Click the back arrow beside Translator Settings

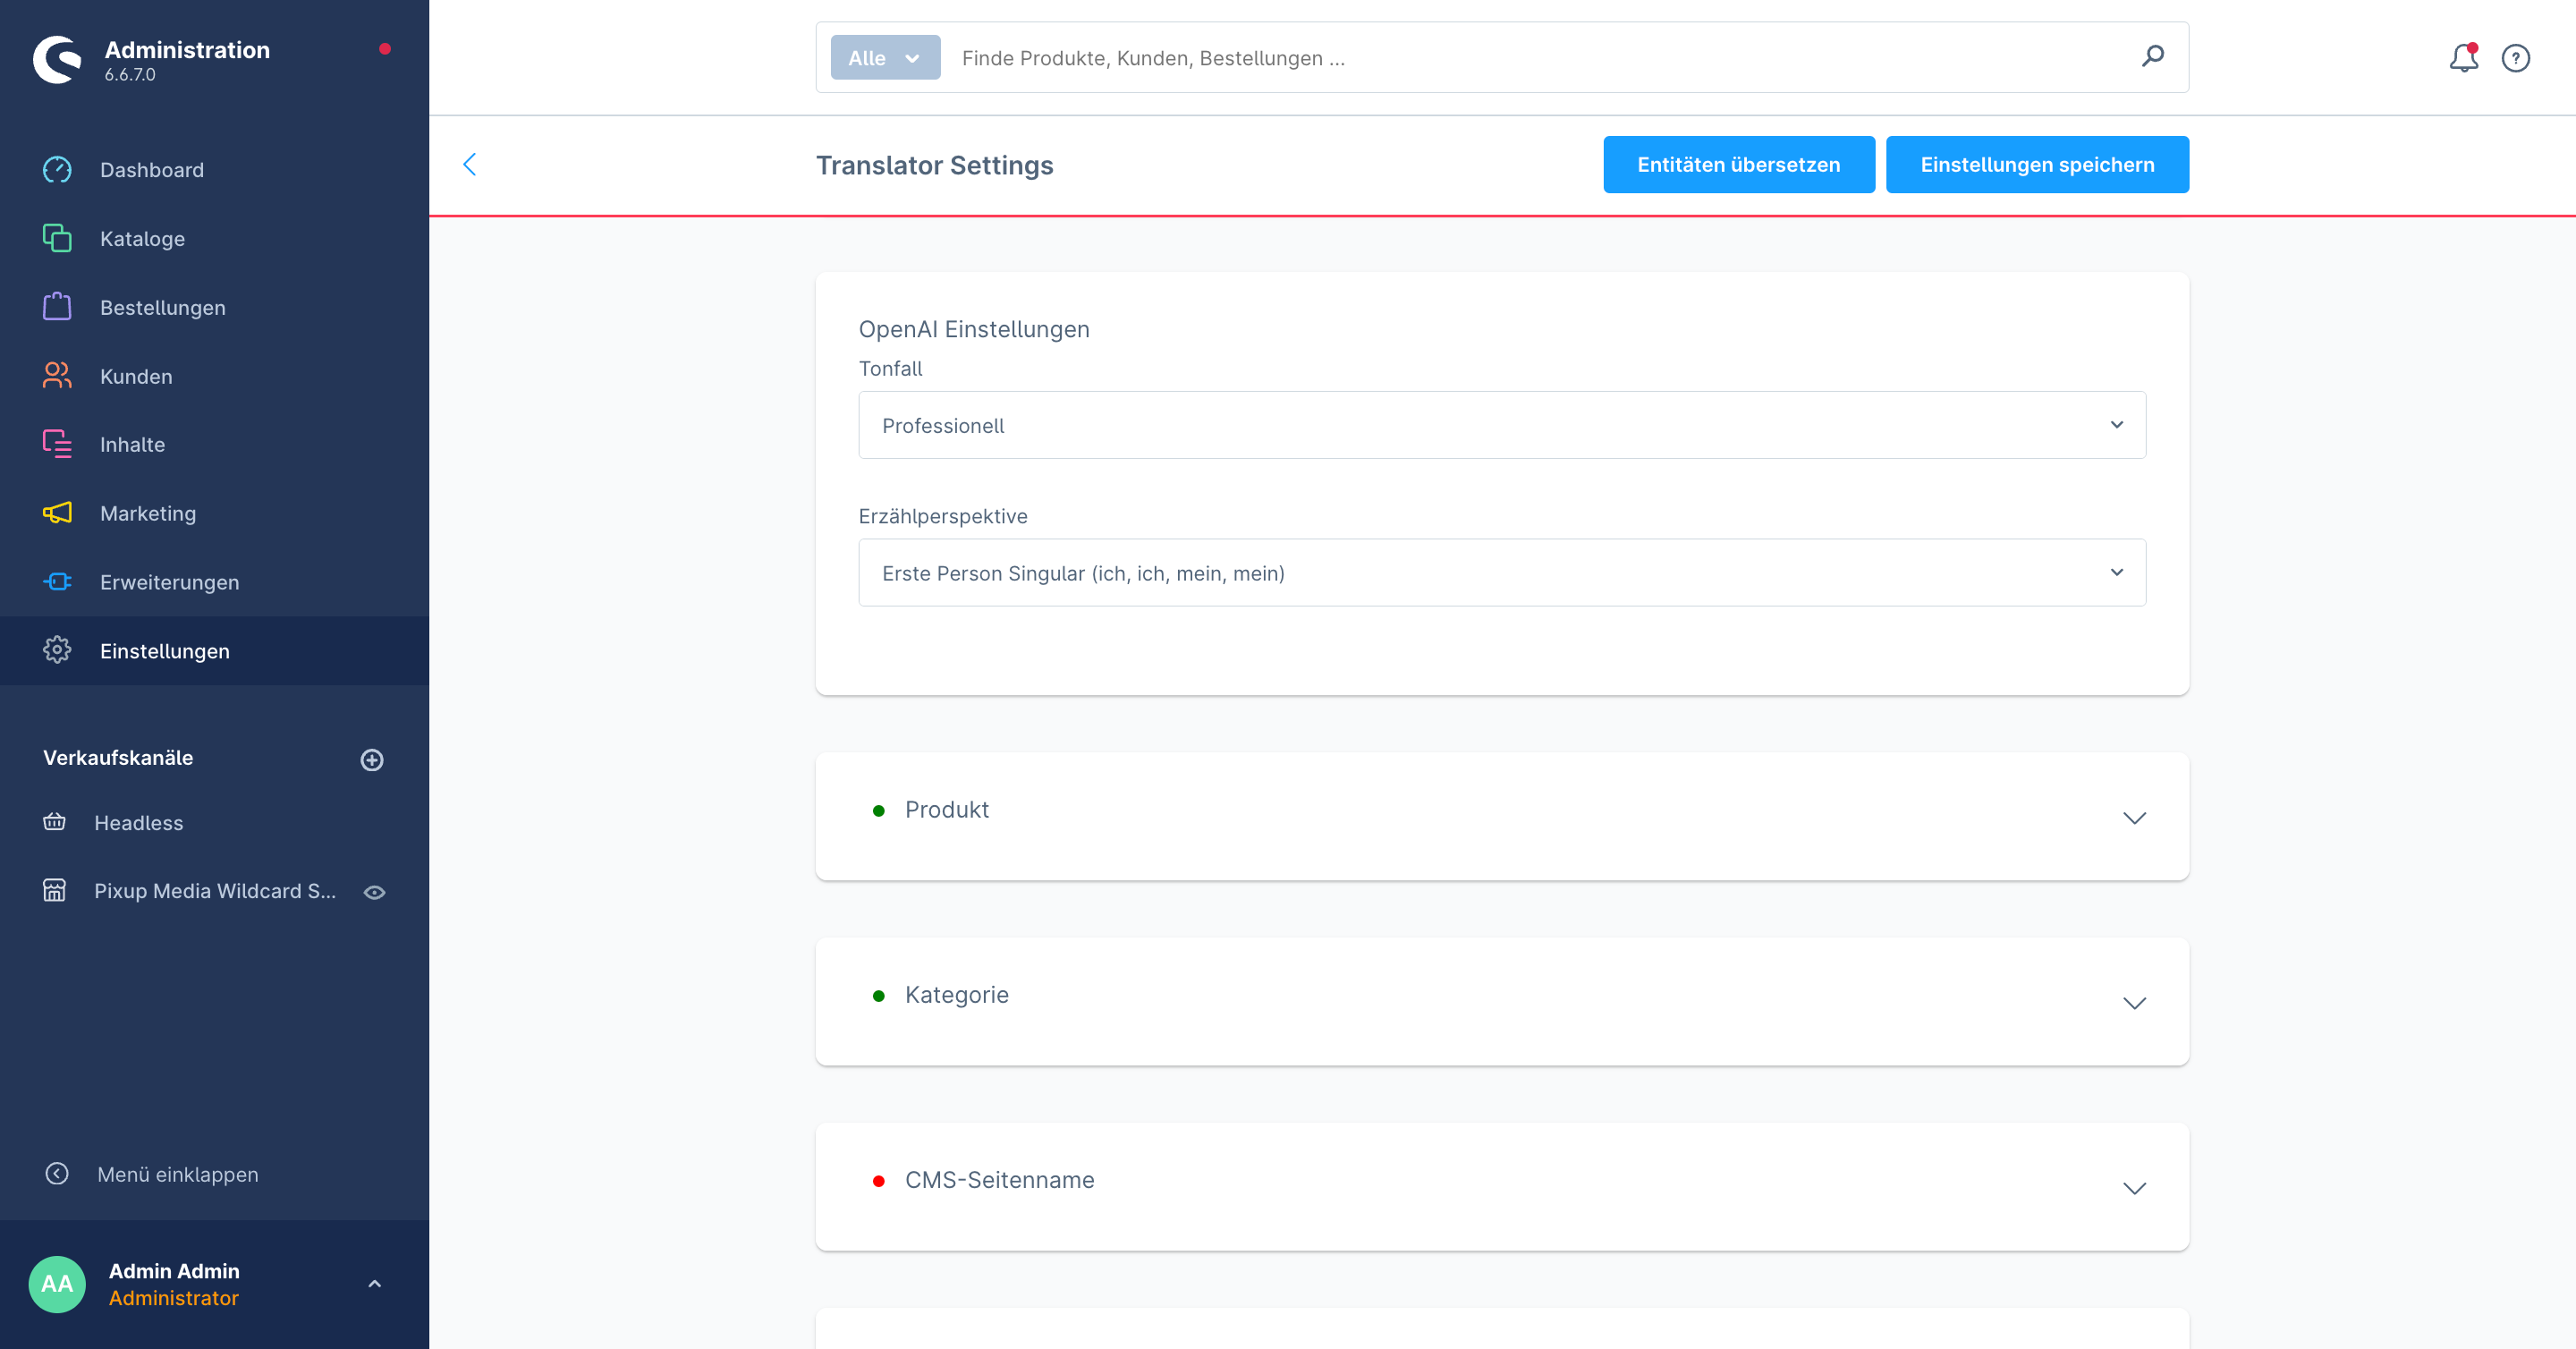tap(470, 164)
